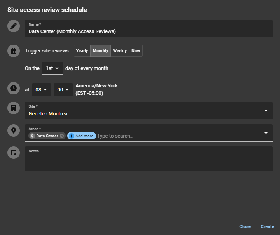
Task: Click the clock icon beside time selectors
Action: 14,88
